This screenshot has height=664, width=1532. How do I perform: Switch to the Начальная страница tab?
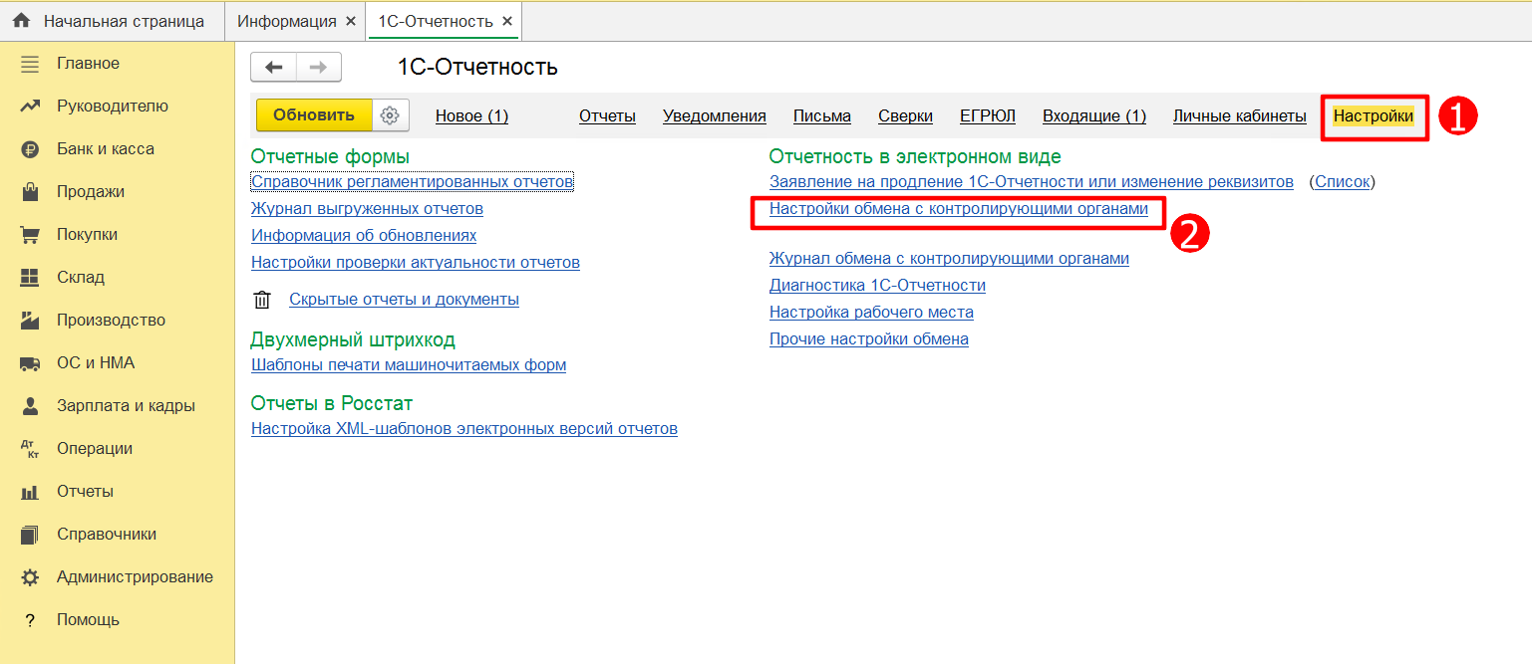point(113,21)
